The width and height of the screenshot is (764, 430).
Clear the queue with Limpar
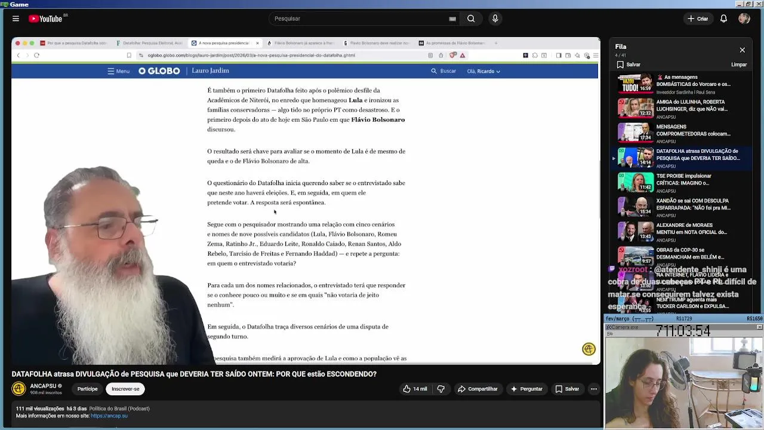coord(739,64)
